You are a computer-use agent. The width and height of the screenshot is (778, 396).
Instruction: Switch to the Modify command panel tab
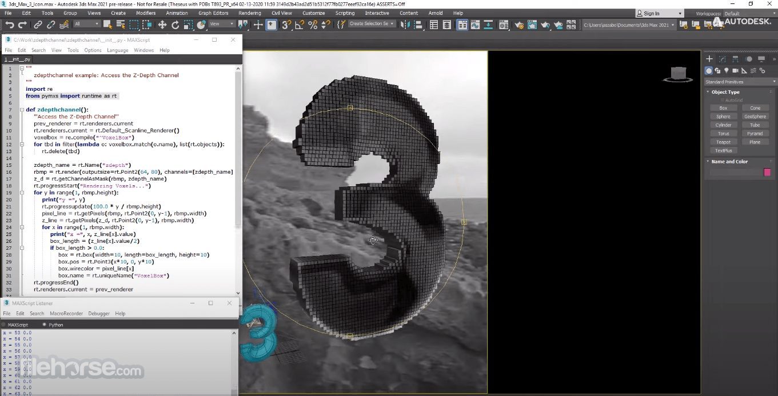pos(721,59)
